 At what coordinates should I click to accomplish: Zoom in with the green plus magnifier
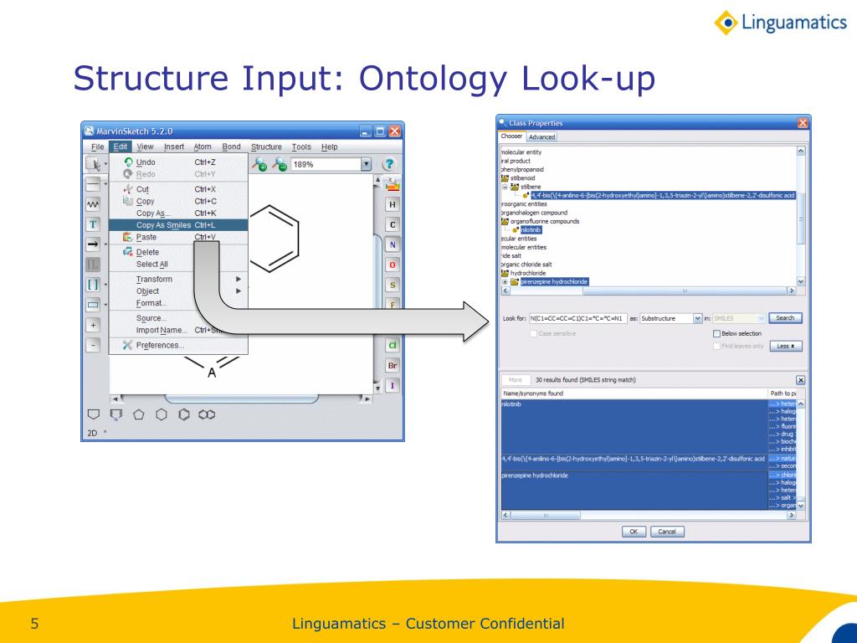point(259,164)
